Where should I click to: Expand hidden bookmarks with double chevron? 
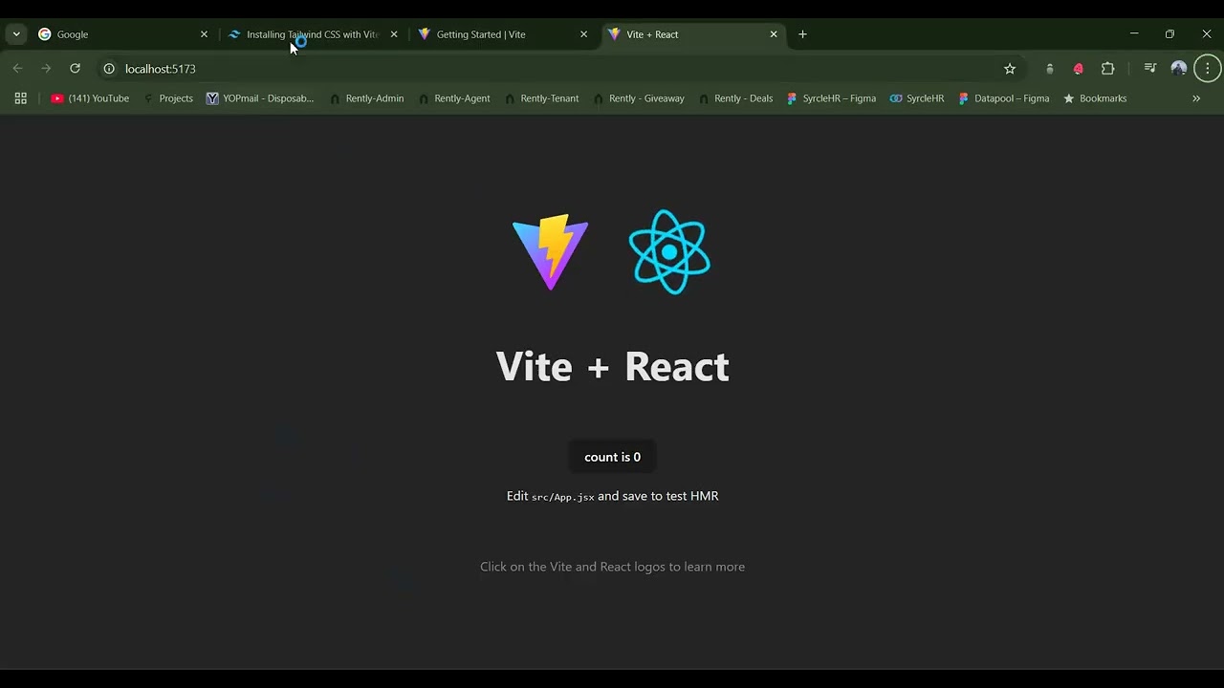1196,98
